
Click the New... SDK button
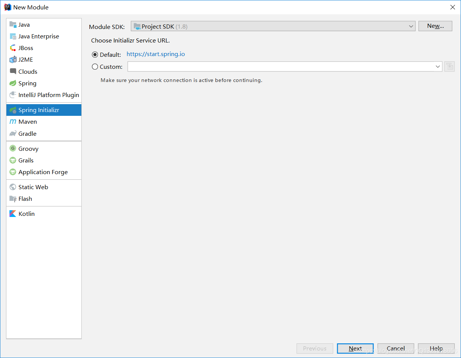(x=435, y=26)
